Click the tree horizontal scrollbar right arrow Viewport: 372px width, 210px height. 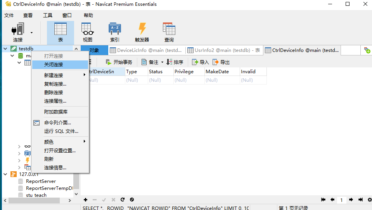[x=70, y=201]
